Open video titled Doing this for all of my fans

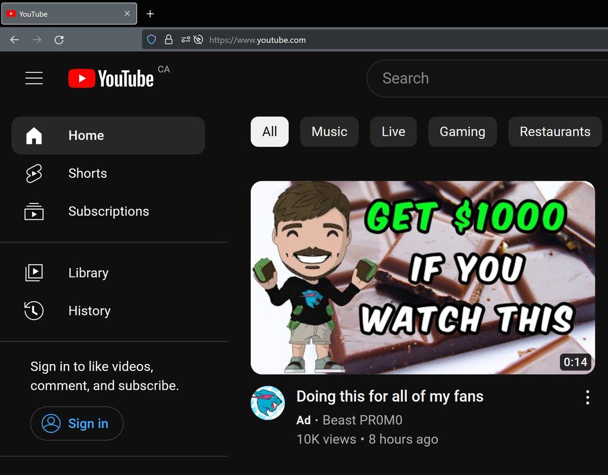click(x=390, y=396)
